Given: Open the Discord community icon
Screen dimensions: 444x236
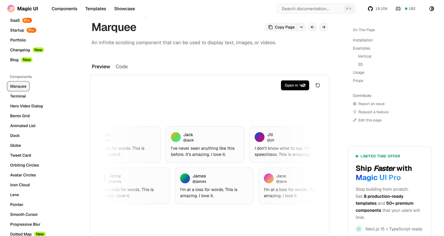Looking at the screenshot, I should (x=398, y=9).
